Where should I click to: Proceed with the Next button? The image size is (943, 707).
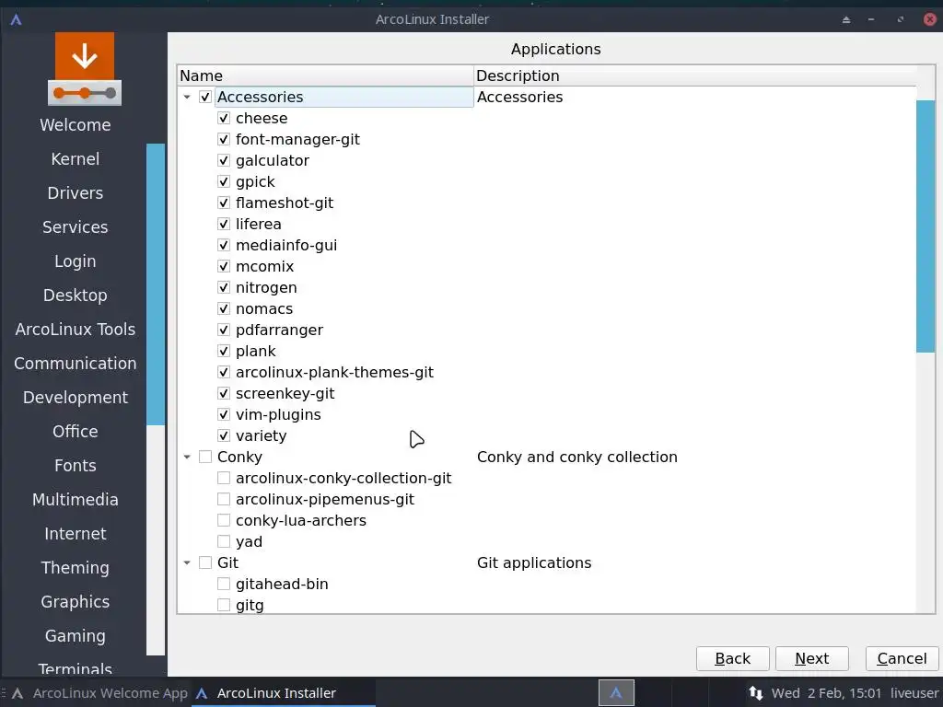[812, 659]
